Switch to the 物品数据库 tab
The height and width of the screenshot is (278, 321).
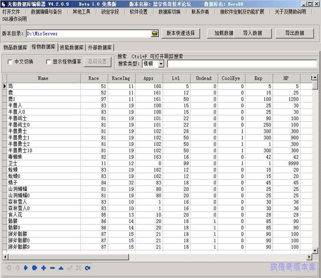[15, 47]
